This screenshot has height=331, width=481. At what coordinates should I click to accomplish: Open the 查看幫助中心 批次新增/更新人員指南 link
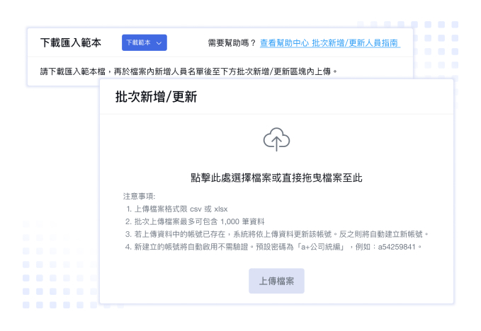pyautogui.click(x=330, y=43)
